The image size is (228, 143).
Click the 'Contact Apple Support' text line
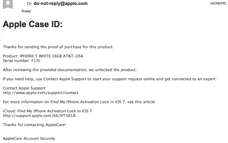pyautogui.click(x=24, y=88)
